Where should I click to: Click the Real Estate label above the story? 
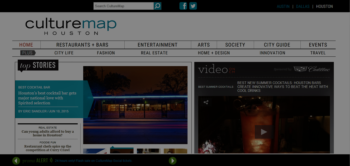coord(48,127)
